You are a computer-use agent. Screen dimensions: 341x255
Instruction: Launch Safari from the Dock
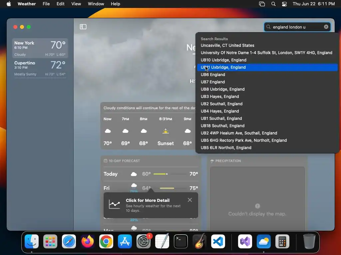point(69,241)
